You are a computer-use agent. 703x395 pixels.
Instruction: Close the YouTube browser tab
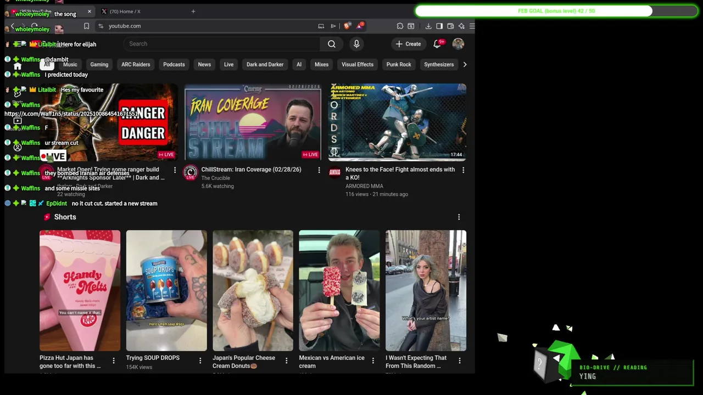(x=90, y=11)
